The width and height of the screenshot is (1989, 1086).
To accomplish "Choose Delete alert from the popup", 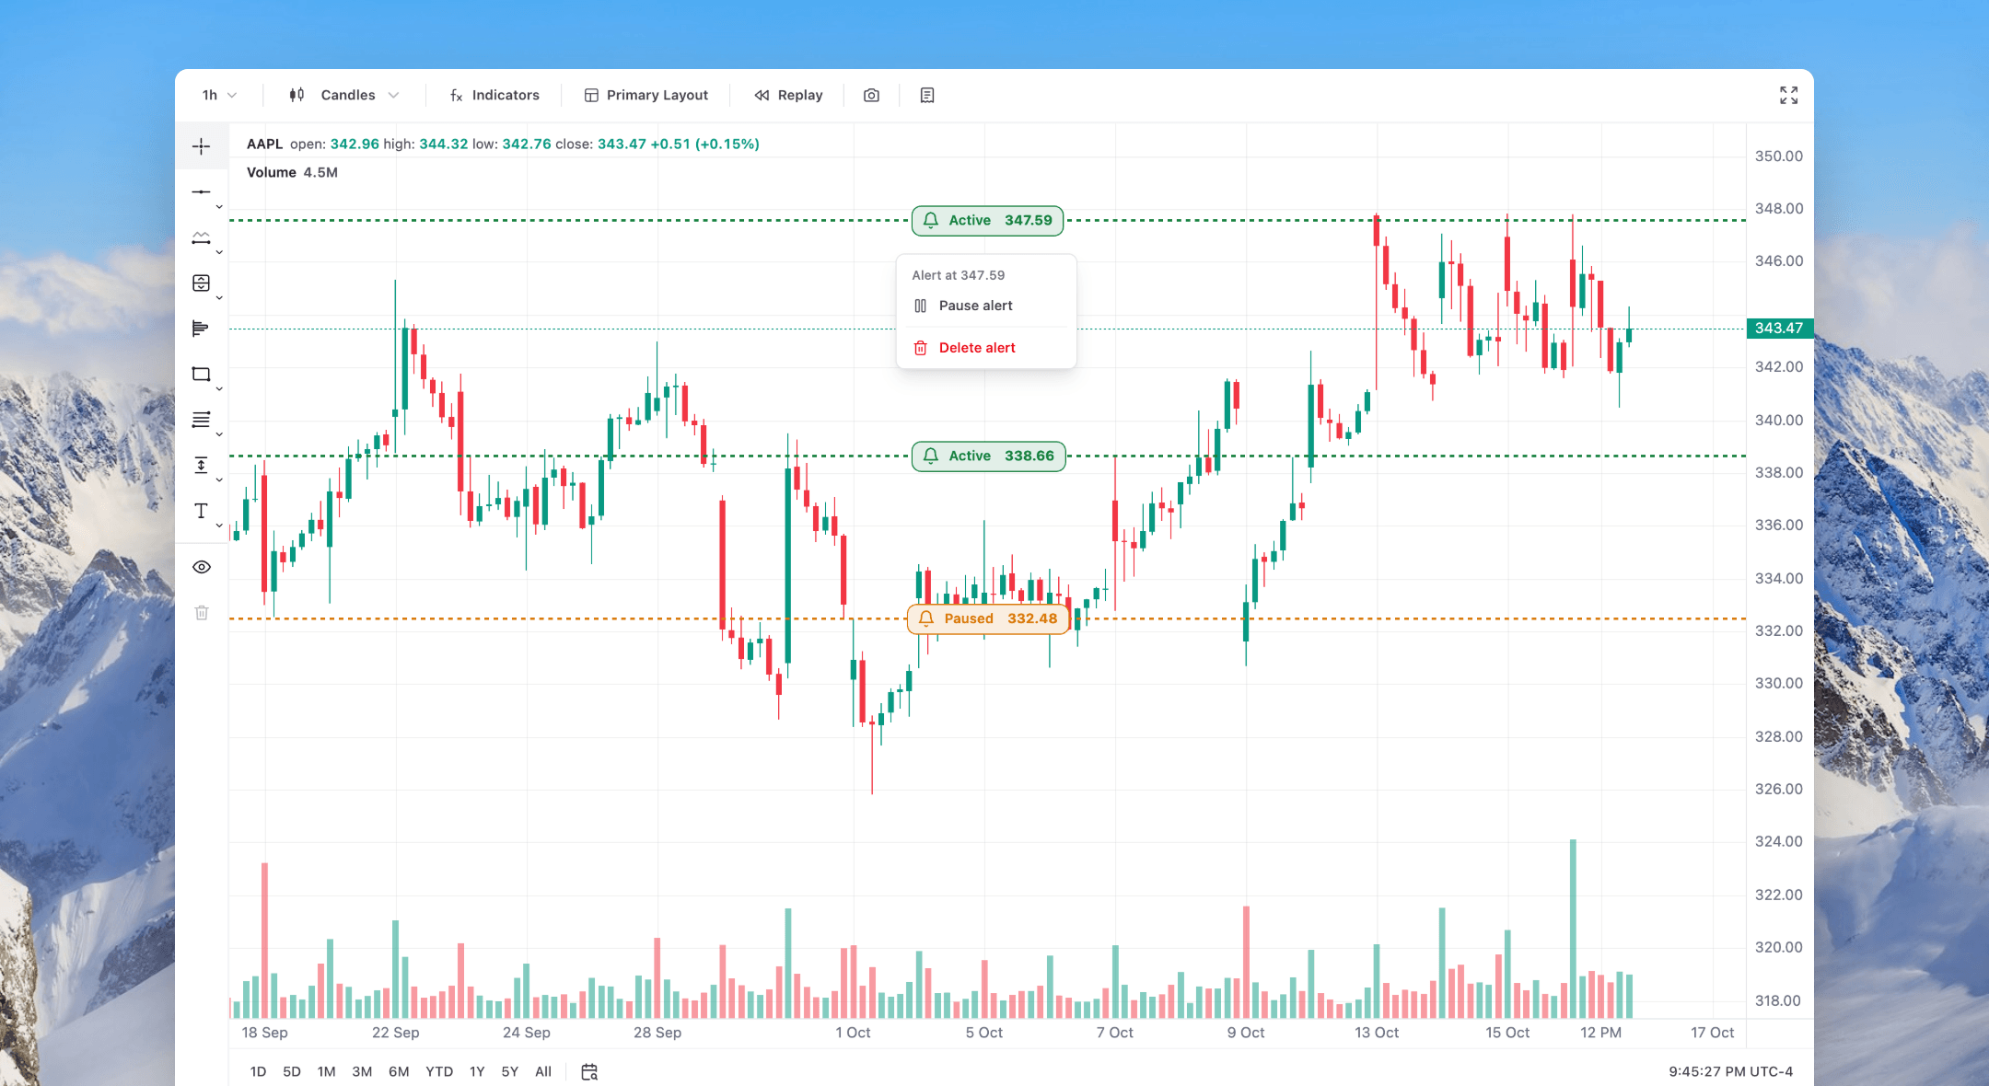I will 986,348.
